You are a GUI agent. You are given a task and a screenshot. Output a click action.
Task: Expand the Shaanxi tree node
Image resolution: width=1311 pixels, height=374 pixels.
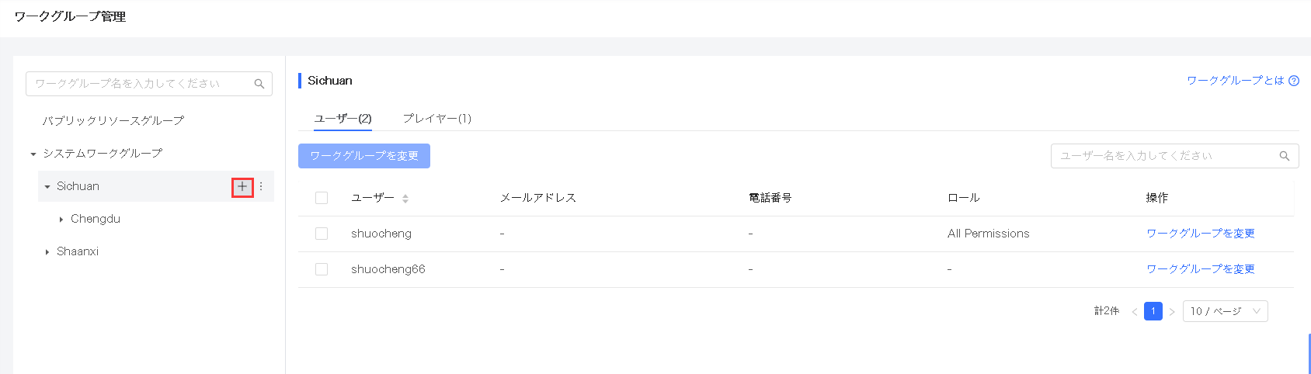coord(47,252)
